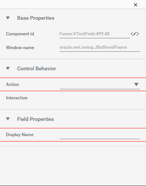This screenshot has width=146, height=186.
Task: Collapse the Base Properties section triangle
Action: click(8, 18)
